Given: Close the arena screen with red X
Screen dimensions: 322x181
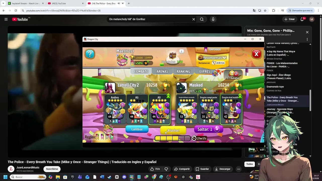Looking at the screenshot, I should click(256, 54).
